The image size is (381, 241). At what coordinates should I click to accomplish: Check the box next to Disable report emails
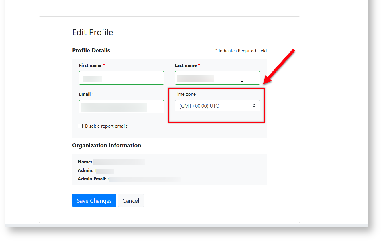click(x=80, y=126)
